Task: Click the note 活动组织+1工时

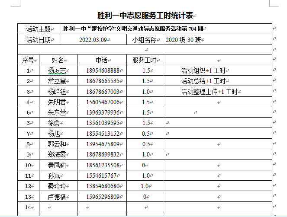Action: (203, 70)
